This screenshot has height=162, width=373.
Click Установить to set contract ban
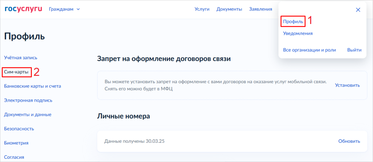(x=347, y=85)
